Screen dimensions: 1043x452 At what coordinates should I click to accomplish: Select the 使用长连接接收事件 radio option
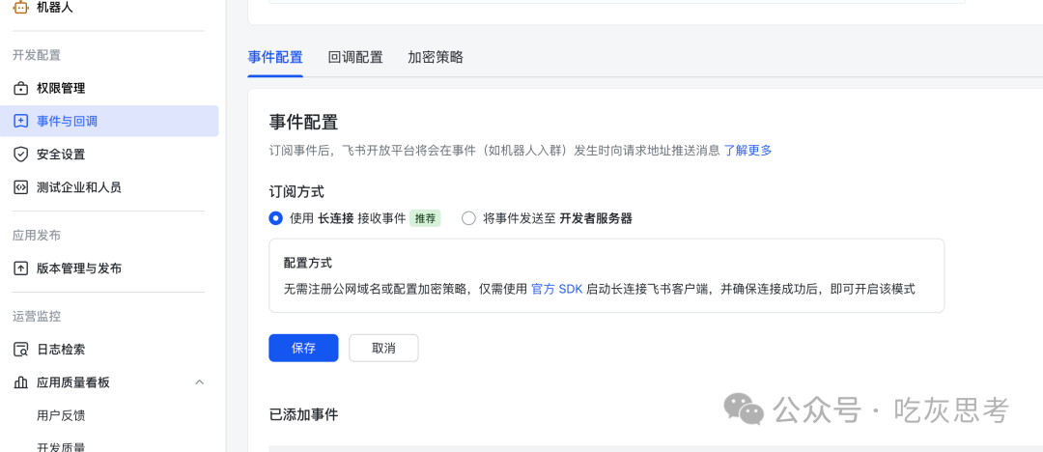pyautogui.click(x=275, y=218)
